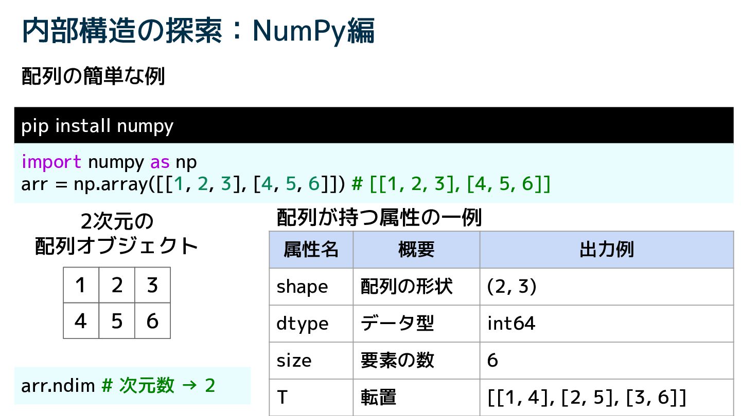Screen dimensions: 741x416
Task: Click the "属性名" table header
Action: click(311, 250)
